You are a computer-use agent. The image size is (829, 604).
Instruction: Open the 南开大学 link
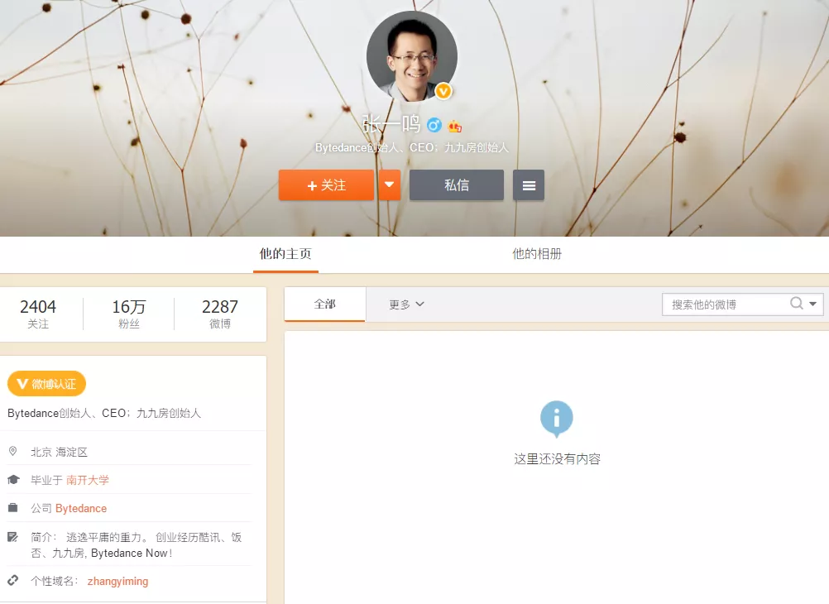pyautogui.click(x=88, y=480)
